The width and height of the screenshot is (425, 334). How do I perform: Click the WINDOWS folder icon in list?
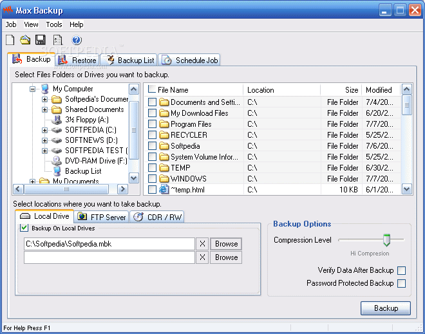click(164, 178)
